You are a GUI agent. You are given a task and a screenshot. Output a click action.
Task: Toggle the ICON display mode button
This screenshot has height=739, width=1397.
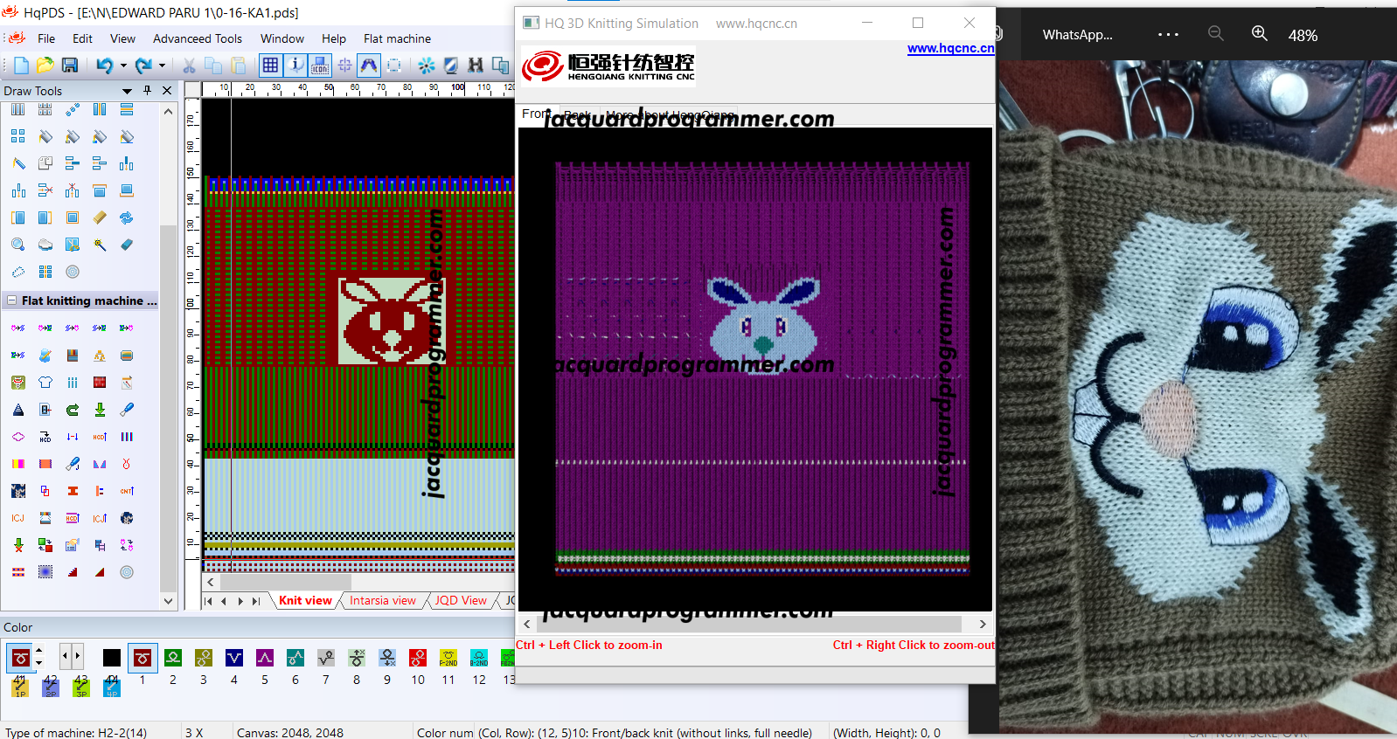pyautogui.click(x=320, y=65)
